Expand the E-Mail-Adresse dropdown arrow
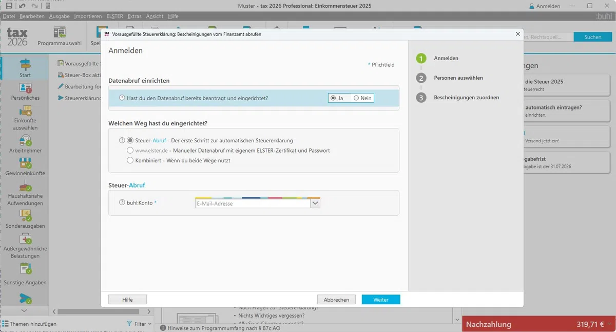Screen dimensions: 616x332 click(315, 204)
